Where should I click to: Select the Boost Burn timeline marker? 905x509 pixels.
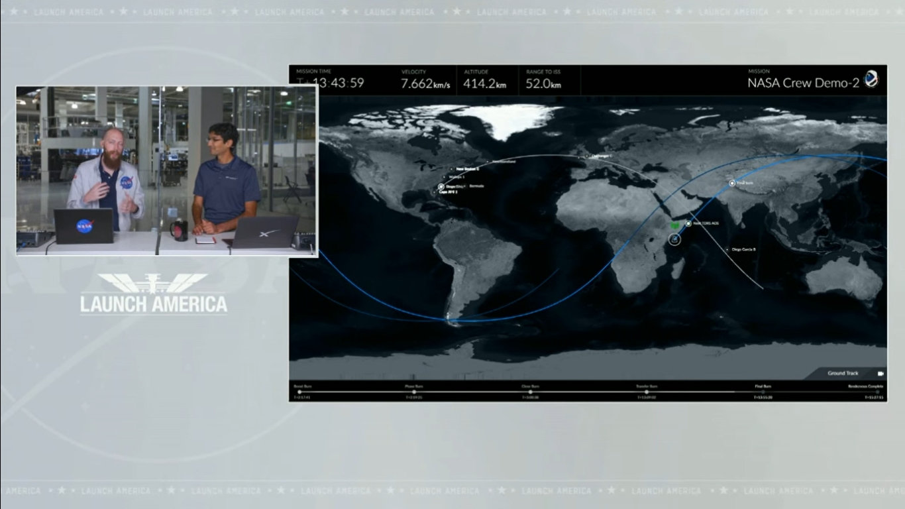300,392
